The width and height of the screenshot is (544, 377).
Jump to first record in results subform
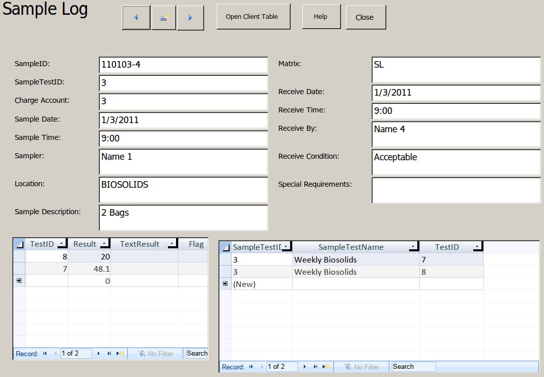pos(45,354)
